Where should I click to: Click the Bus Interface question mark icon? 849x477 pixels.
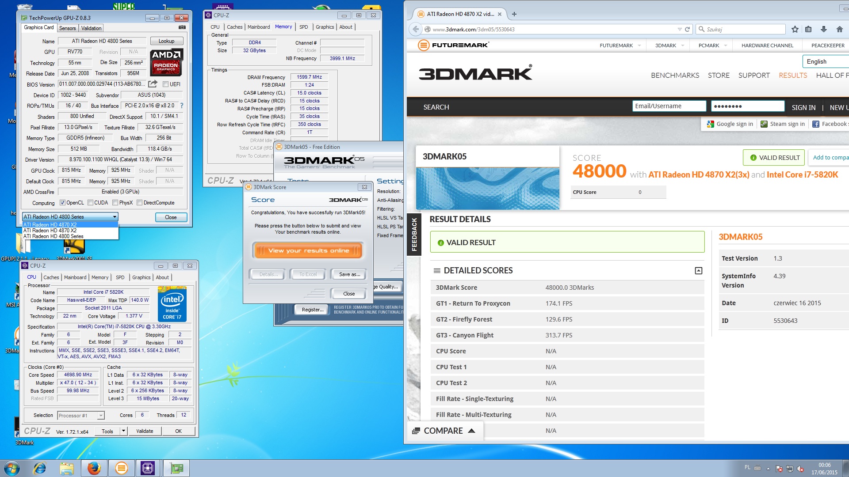[x=182, y=106]
